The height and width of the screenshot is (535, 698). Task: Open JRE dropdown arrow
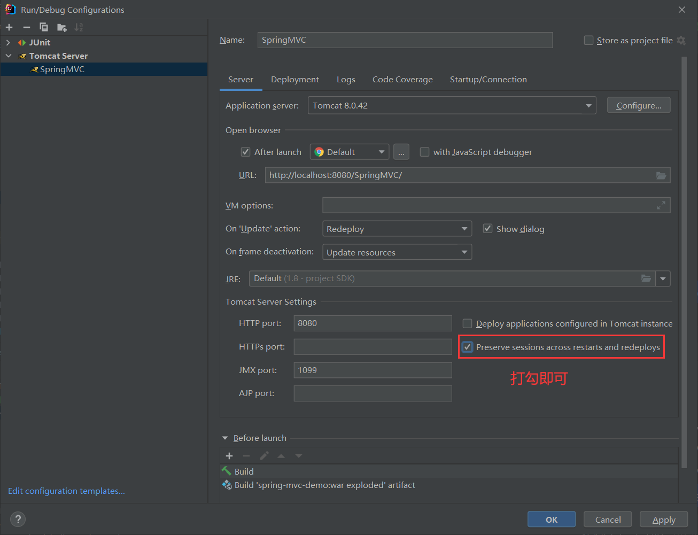tap(663, 278)
